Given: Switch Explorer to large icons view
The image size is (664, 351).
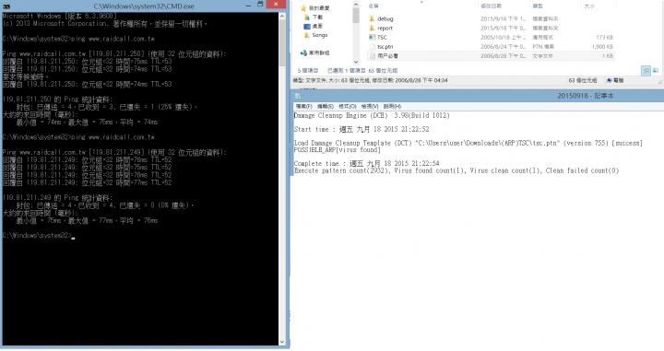Looking at the screenshot, I should (655, 71).
